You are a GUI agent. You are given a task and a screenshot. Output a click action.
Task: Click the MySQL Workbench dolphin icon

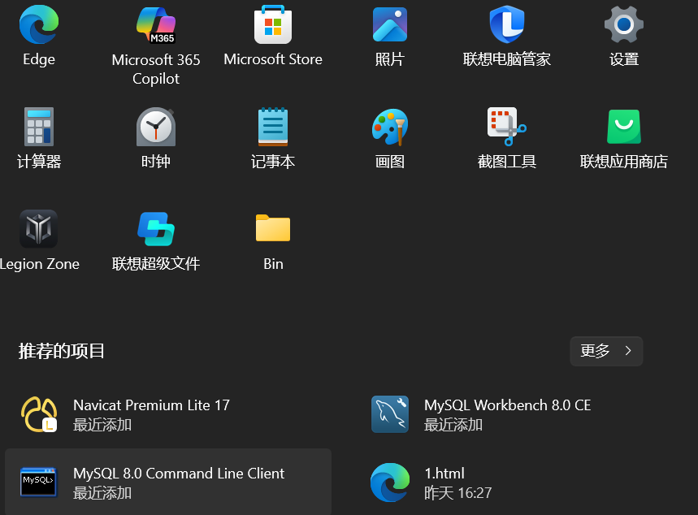tap(390, 414)
